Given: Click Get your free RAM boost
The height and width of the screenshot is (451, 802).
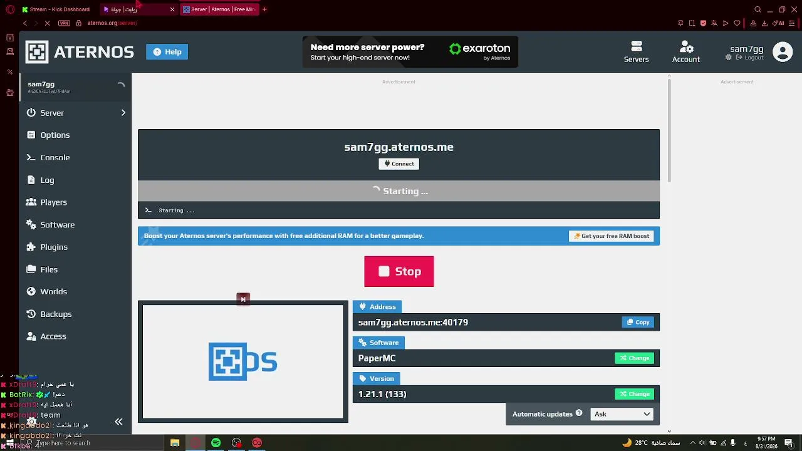Looking at the screenshot, I should pyautogui.click(x=612, y=236).
